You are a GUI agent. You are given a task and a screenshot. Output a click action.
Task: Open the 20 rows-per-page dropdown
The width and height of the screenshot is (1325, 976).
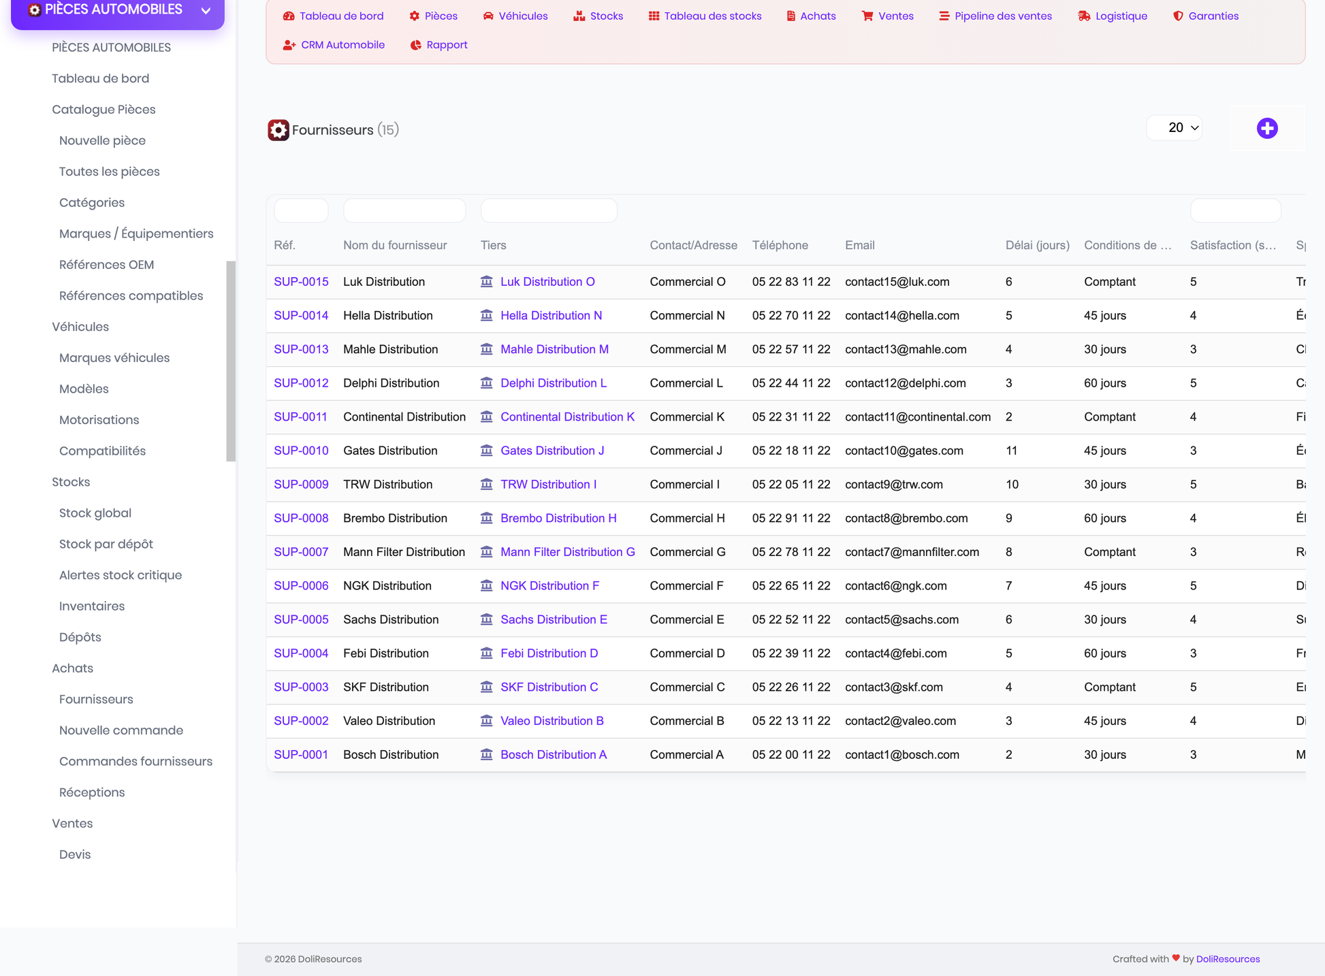tap(1175, 128)
